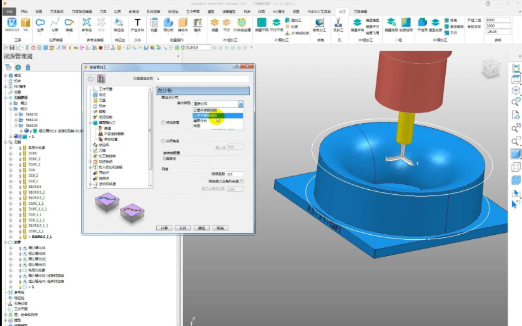522x326 pixels.
Task: Open the output type dropdown arrow
Action: (240, 104)
